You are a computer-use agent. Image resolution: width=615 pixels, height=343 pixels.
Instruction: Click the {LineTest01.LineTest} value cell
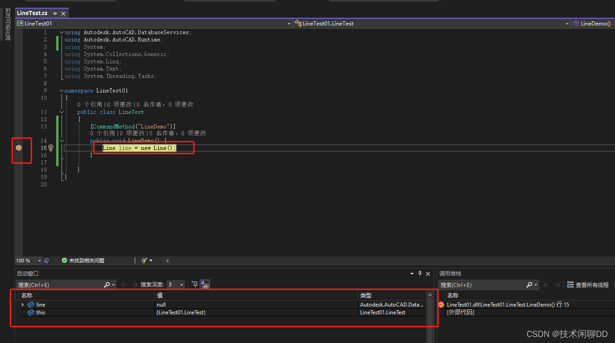tap(181, 312)
